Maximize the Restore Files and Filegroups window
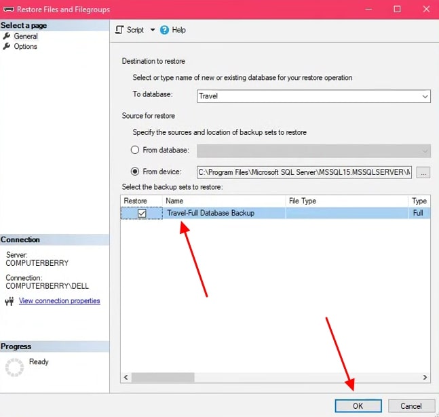Image resolution: width=439 pixels, height=417 pixels. pyautogui.click(x=397, y=9)
